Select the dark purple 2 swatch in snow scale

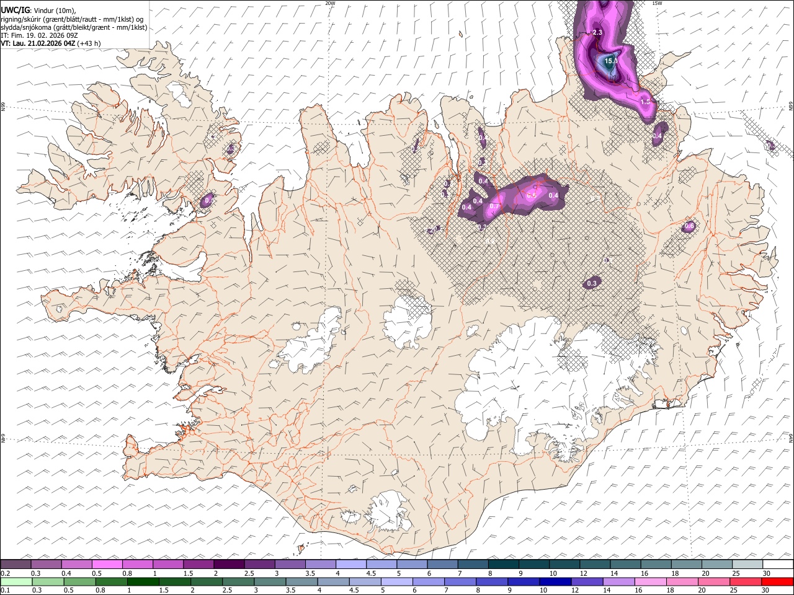coord(229,565)
